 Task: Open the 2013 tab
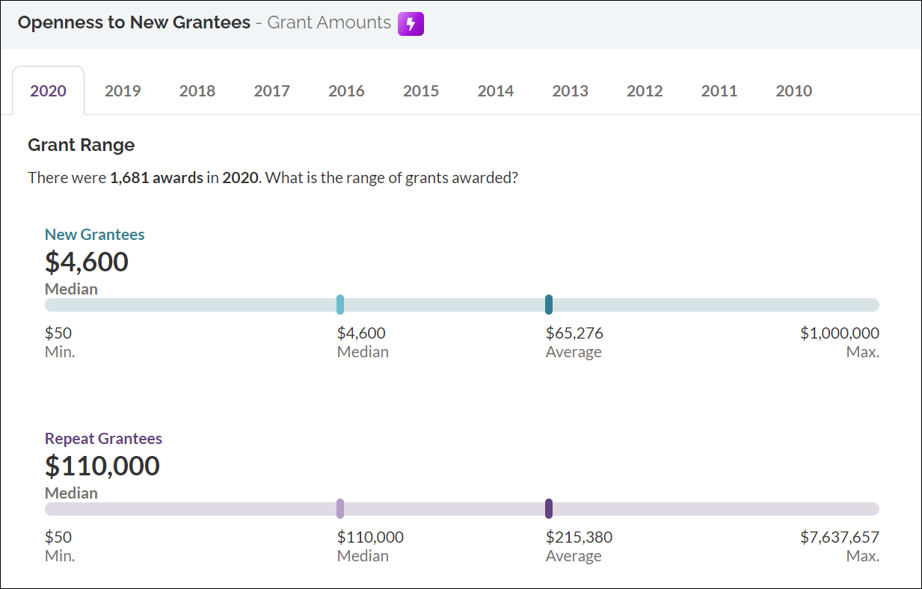coord(570,90)
